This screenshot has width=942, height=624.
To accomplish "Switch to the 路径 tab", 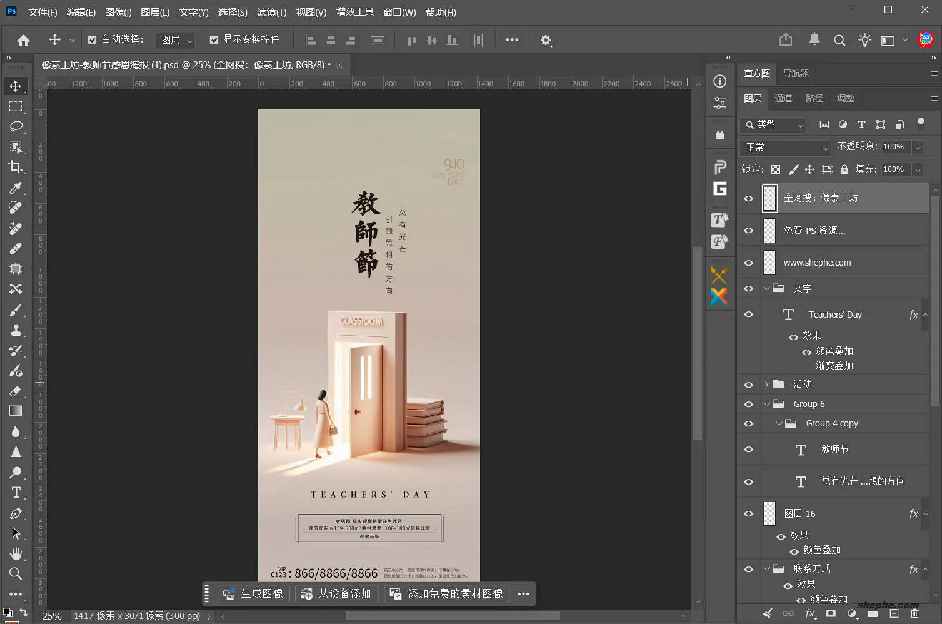I will tap(814, 99).
